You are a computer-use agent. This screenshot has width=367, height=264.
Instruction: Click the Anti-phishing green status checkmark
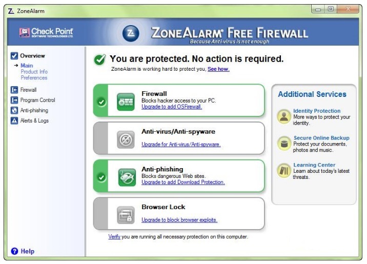101,177
